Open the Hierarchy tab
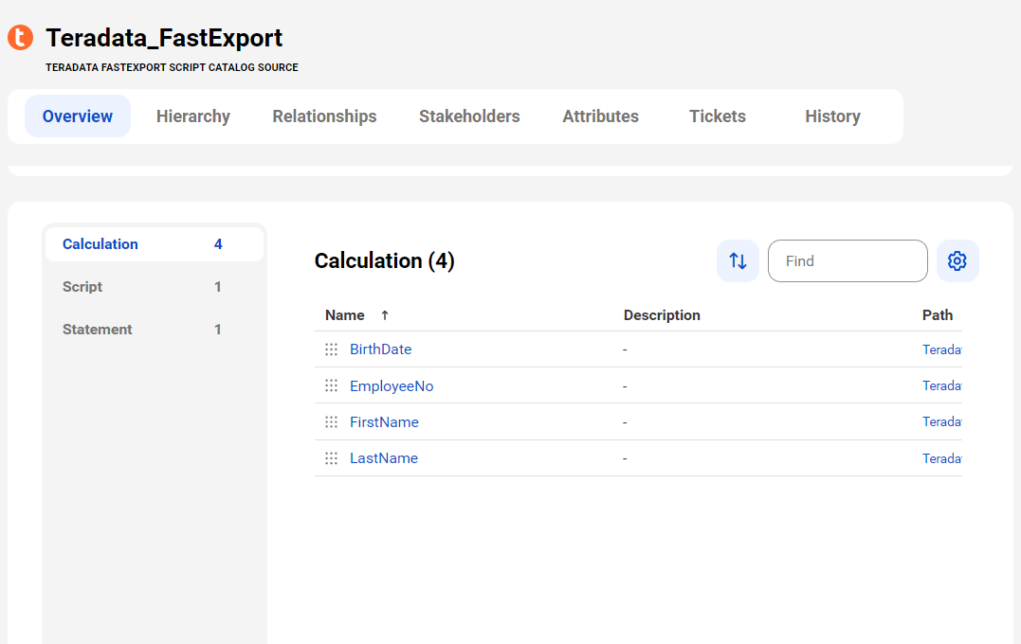Viewport: 1021px width, 644px height. (192, 116)
